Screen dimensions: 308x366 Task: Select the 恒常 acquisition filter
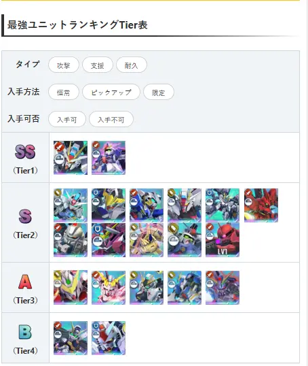point(64,92)
